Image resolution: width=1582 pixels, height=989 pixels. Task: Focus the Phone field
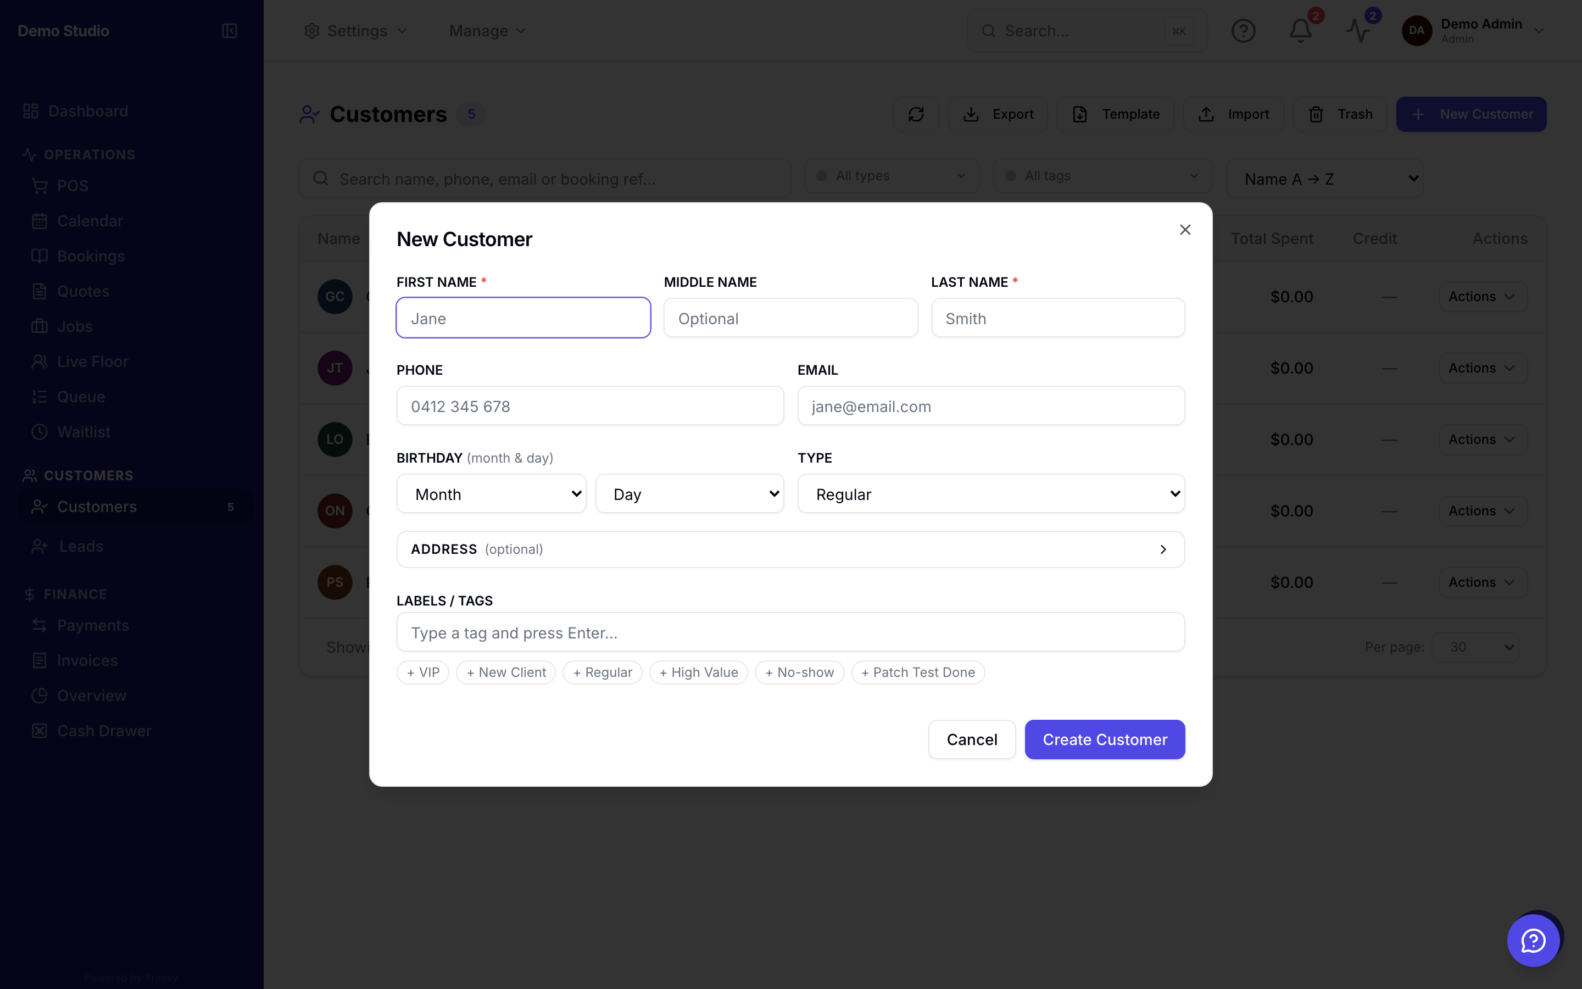pos(589,405)
